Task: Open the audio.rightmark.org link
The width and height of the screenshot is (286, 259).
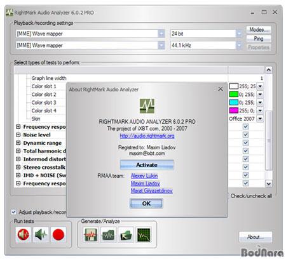Action: (x=147, y=136)
